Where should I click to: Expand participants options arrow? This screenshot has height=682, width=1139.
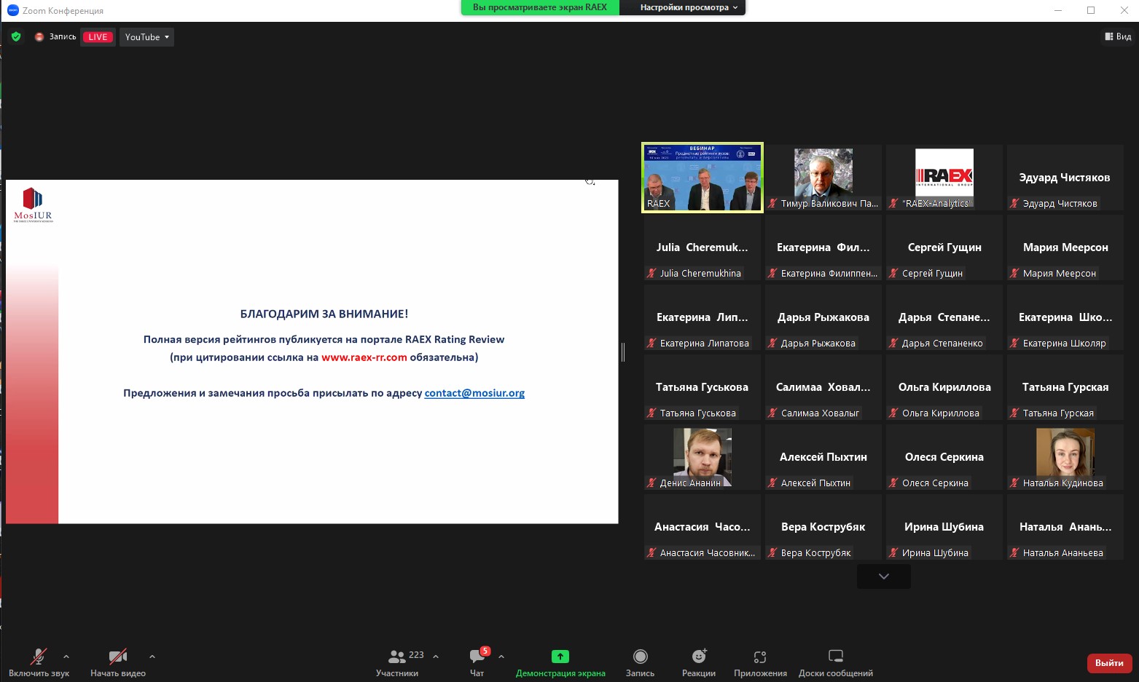point(436,657)
